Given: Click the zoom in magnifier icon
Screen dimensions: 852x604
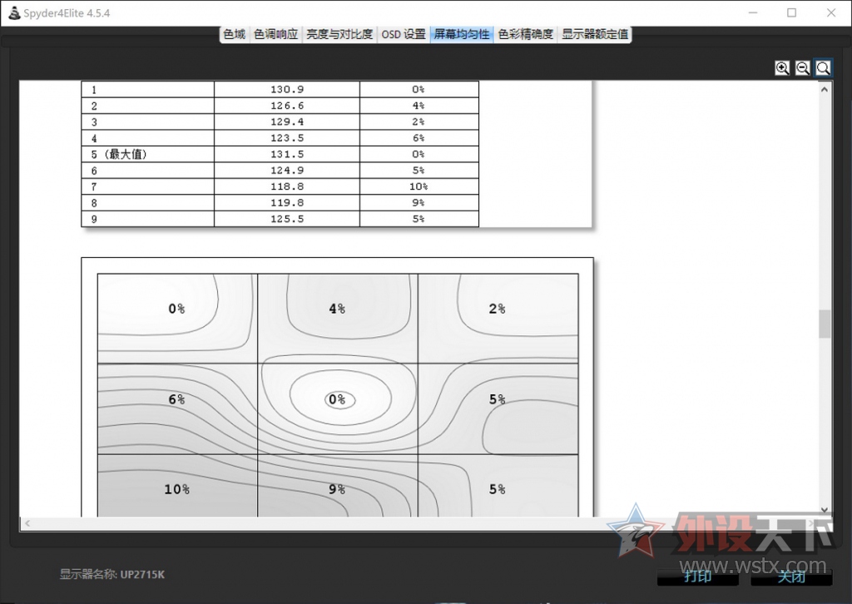Looking at the screenshot, I should 782,68.
